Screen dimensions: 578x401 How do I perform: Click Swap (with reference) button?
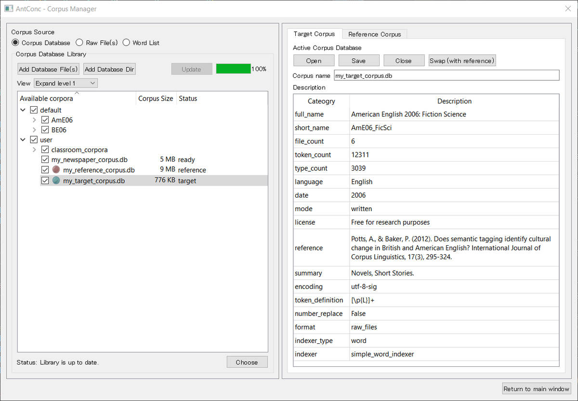click(462, 61)
